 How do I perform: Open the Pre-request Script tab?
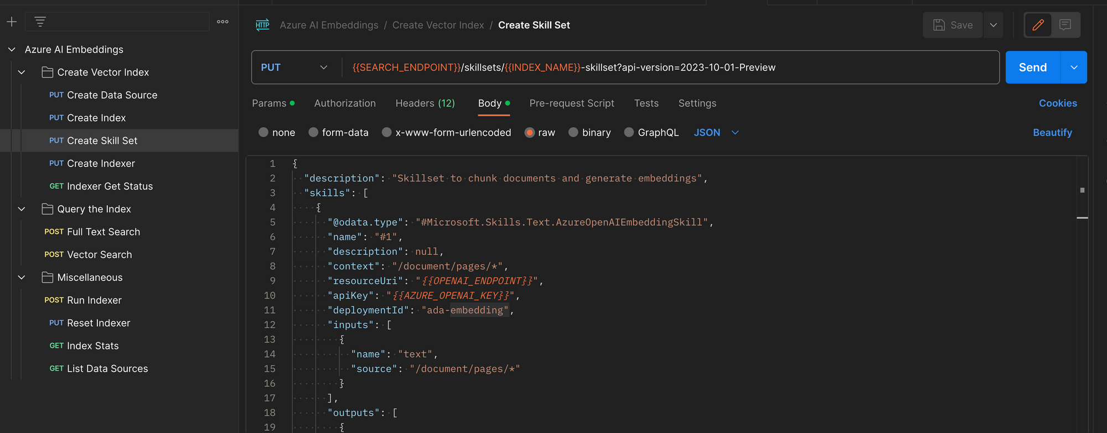point(571,103)
